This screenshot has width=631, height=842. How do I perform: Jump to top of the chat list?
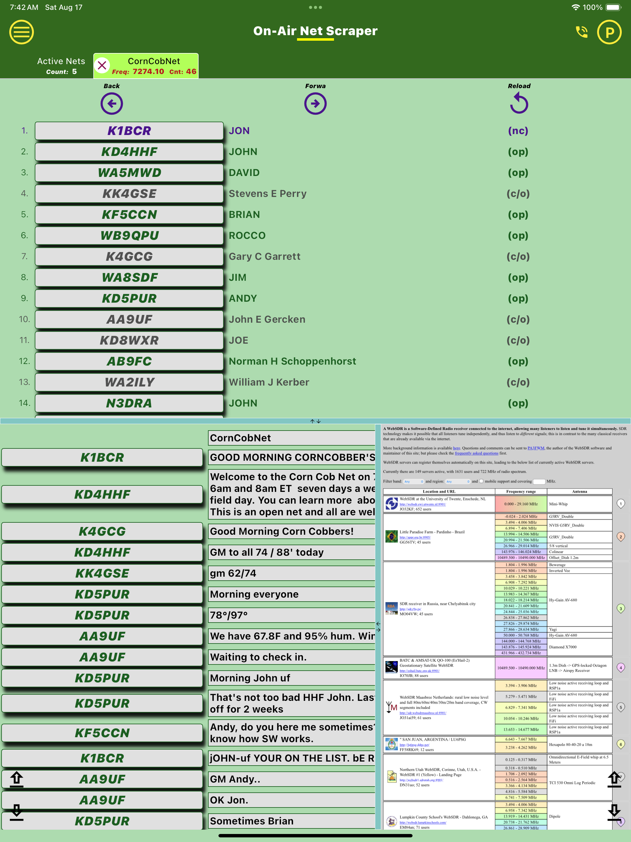pos(16,779)
